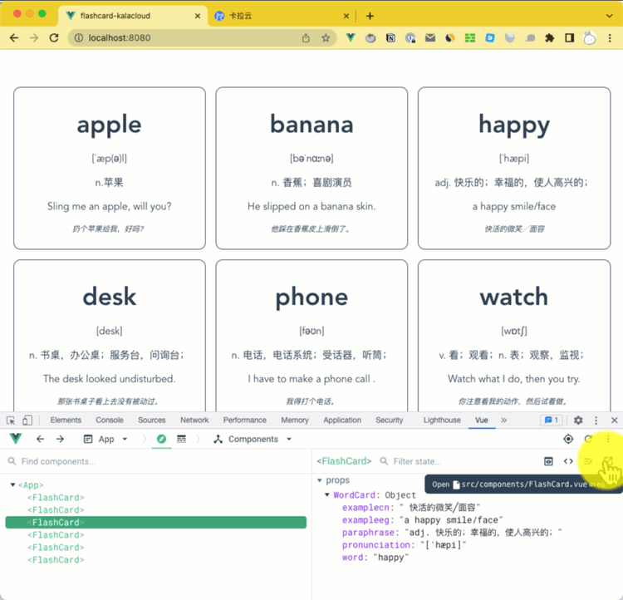Bookmark page with the star icon
This screenshot has height=600, width=623.
[326, 38]
